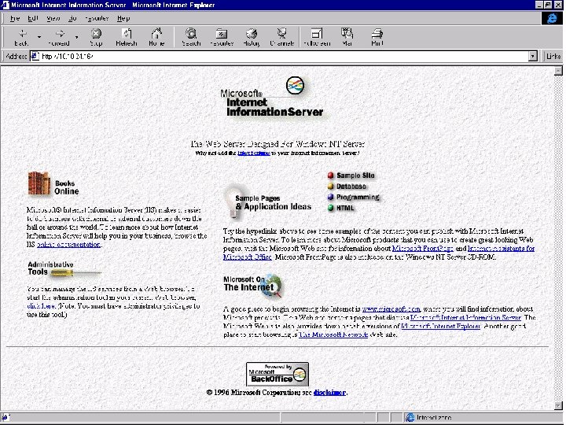Open the Edit menu
The width and height of the screenshot is (566, 425).
[x=33, y=18]
